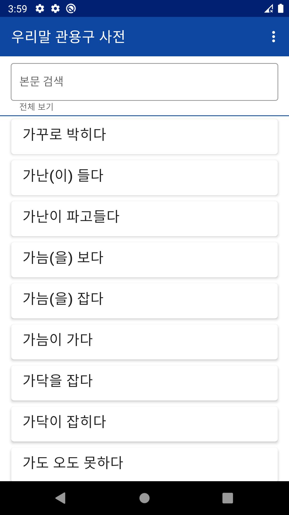Open the entry 가난(이) 들다
This screenshot has height=515, width=289.
pos(144,178)
